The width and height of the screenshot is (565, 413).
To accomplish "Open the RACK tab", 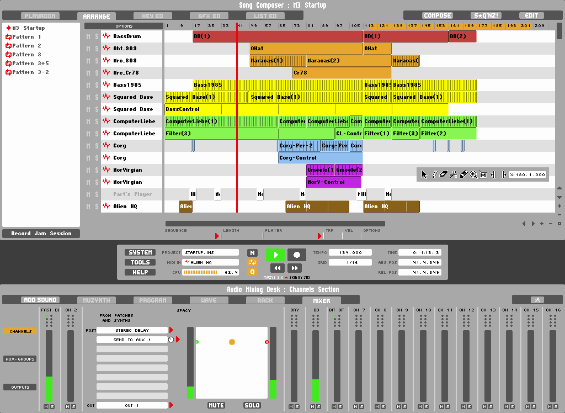I will point(265,300).
